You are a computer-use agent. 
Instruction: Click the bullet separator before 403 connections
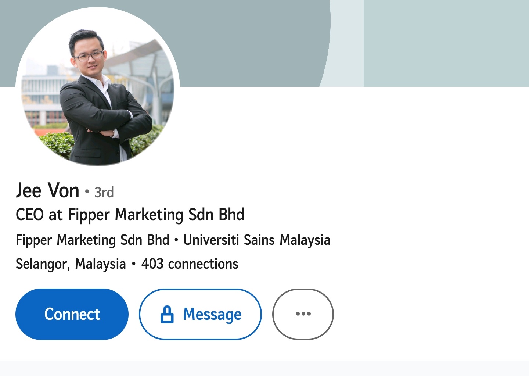click(x=134, y=264)
